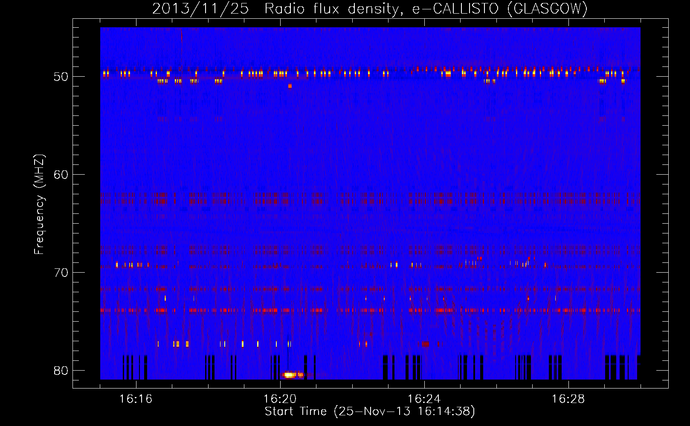The width and height of the screenshot is (690, 426).
Task: Click the '80' frequency tick label
Action: (61, 371)
